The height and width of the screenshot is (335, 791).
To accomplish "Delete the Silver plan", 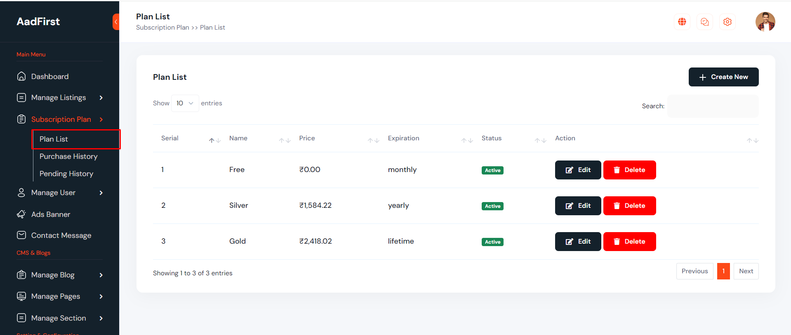I will coord(629,206).
